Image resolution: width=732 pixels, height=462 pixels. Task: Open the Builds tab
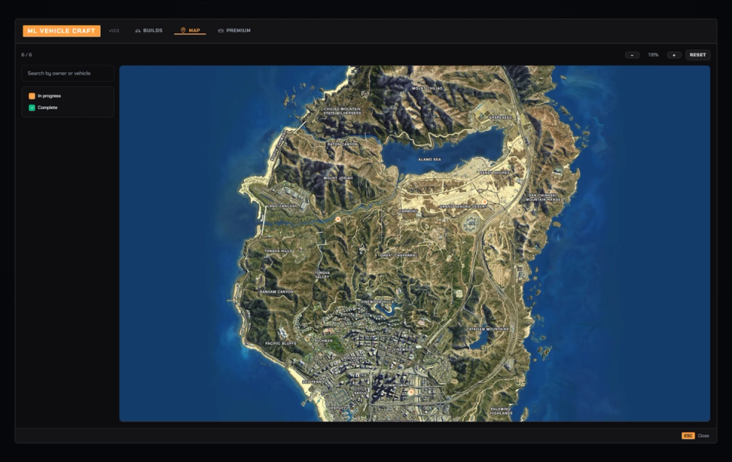[149, 30]
